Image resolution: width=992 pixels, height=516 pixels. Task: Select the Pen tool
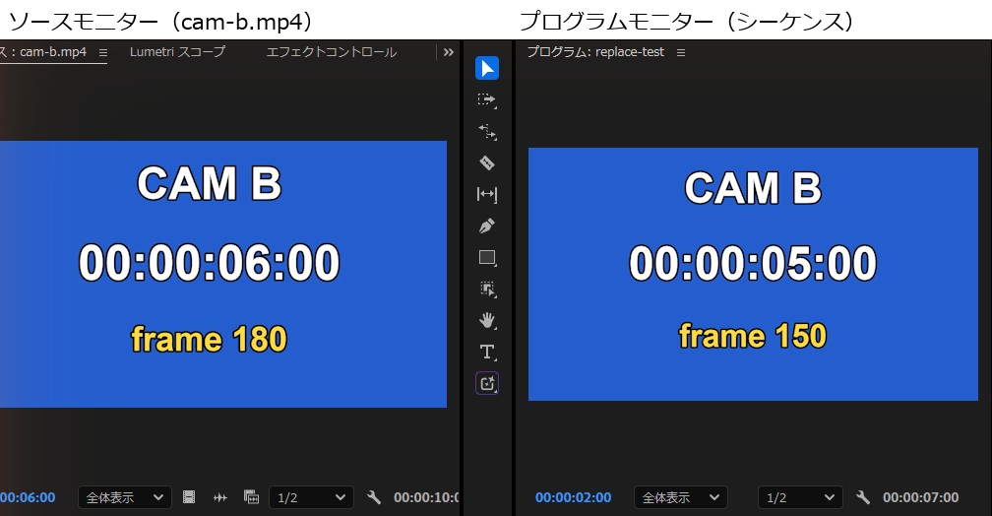tap(487, 226)
